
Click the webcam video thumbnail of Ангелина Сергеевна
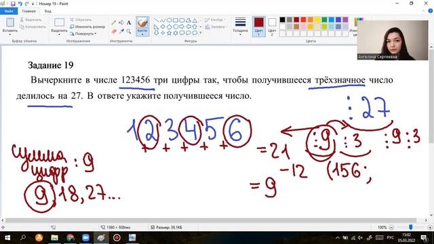(x=393, y=40)
